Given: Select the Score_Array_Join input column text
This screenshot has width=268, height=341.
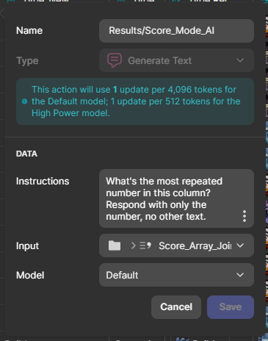Looking at the screenshot, I should [x=195, y=245].
